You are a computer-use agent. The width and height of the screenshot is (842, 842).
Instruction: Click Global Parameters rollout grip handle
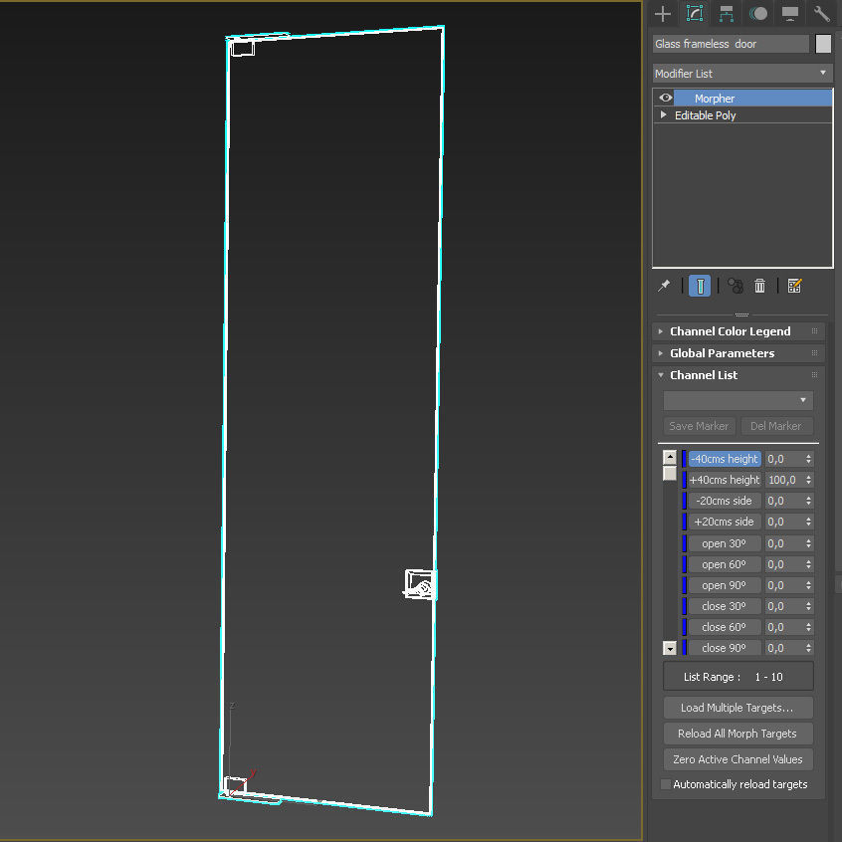(814, 352)
